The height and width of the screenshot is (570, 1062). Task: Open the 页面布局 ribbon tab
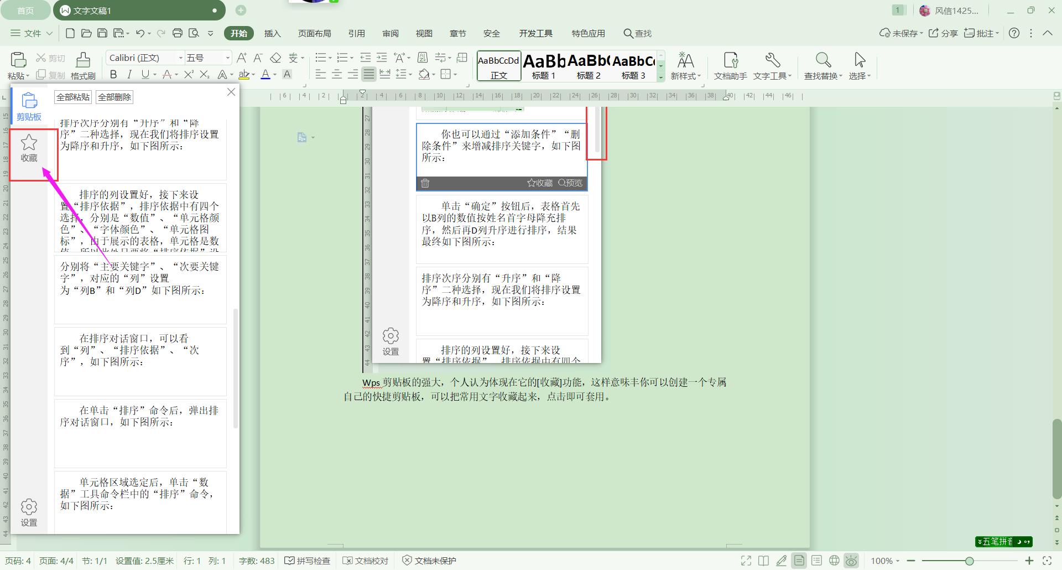314,33
